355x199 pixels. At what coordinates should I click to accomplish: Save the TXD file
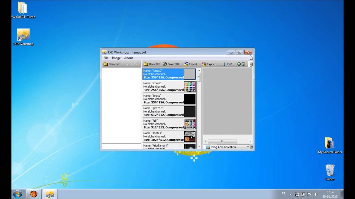171,64
